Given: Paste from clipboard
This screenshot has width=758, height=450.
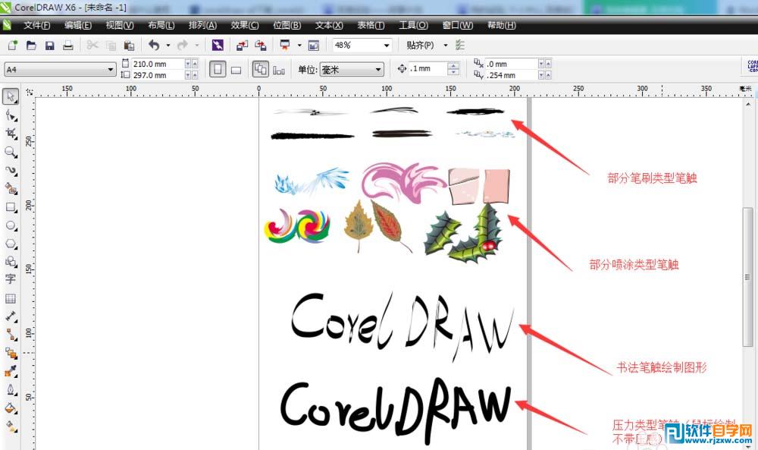Looking at the screenshot, I should (129, 46).
